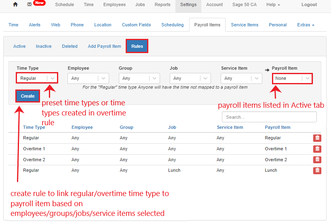This screenshot has width=331, height=224.
Task: Switch to the Phone tab
Action: (77, 25)
